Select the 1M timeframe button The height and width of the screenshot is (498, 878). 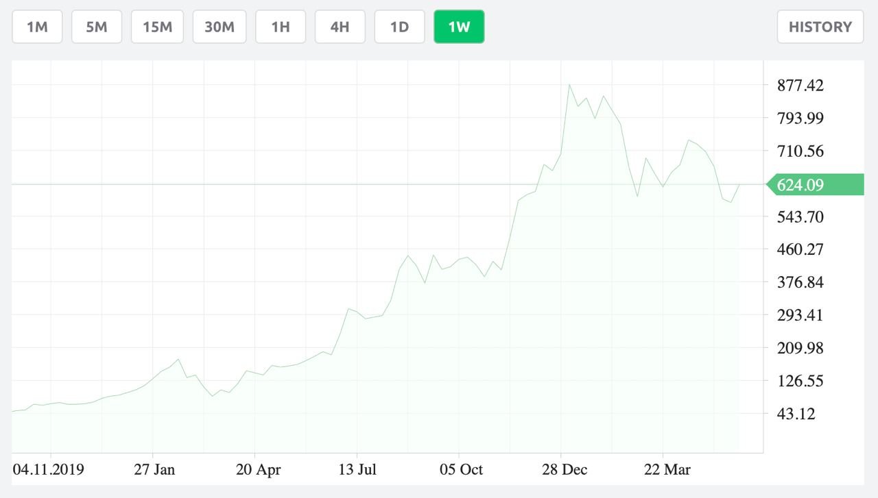(37, 27)
